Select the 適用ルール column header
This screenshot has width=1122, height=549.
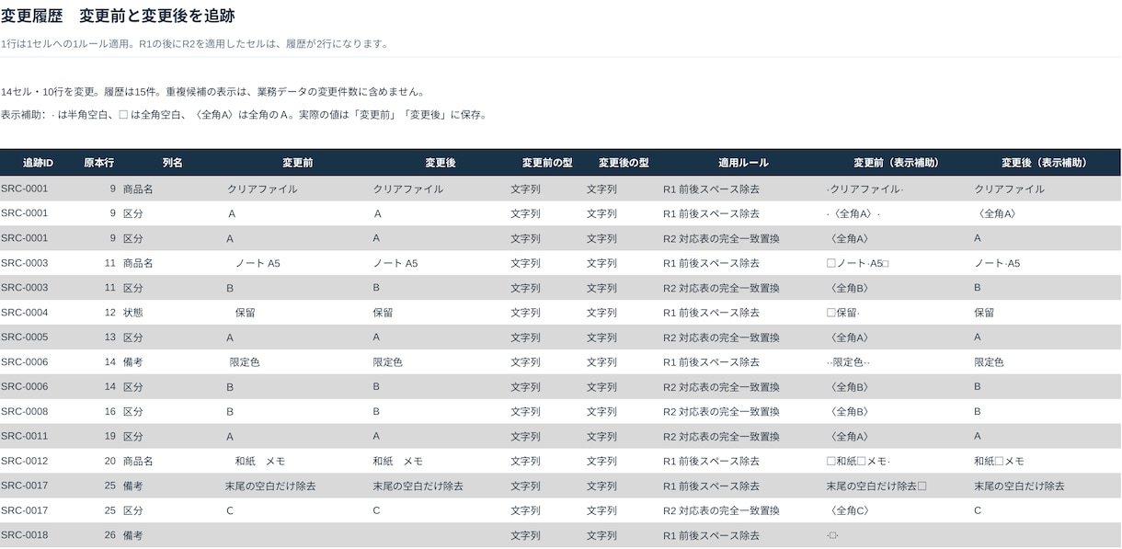743,163
